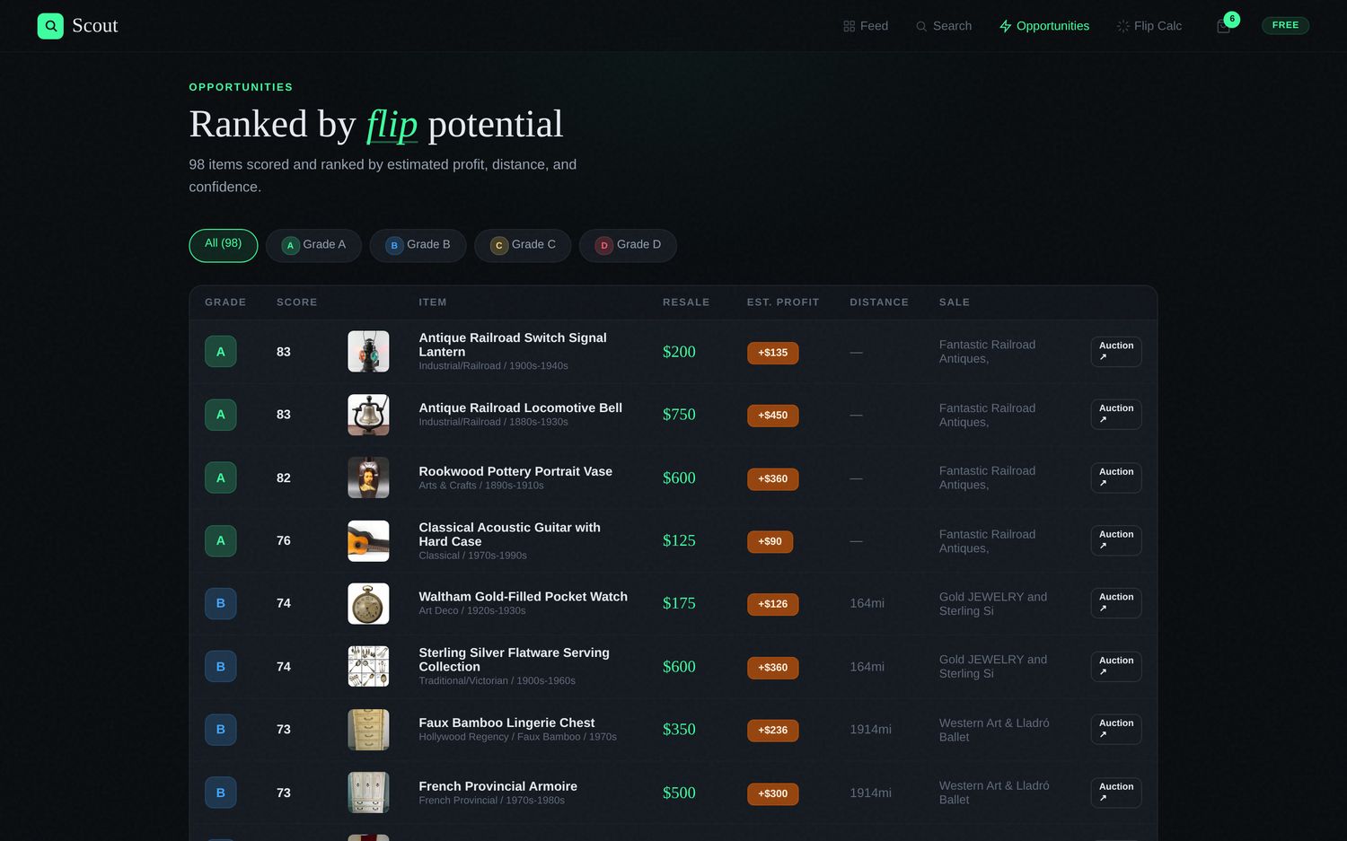
Task: Click the Distance column header
Action: [x=879, y=302]
